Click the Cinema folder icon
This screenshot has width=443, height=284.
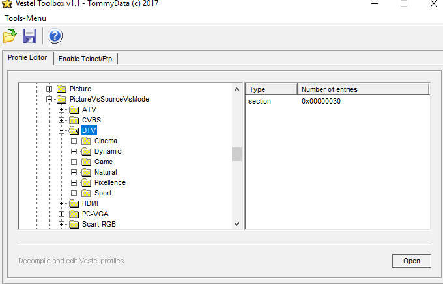click(86, 141)
